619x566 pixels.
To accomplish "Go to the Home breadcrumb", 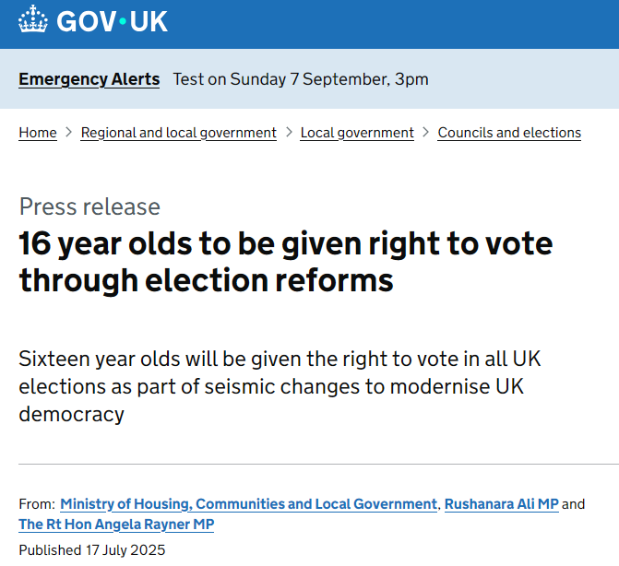I will 38,133.
